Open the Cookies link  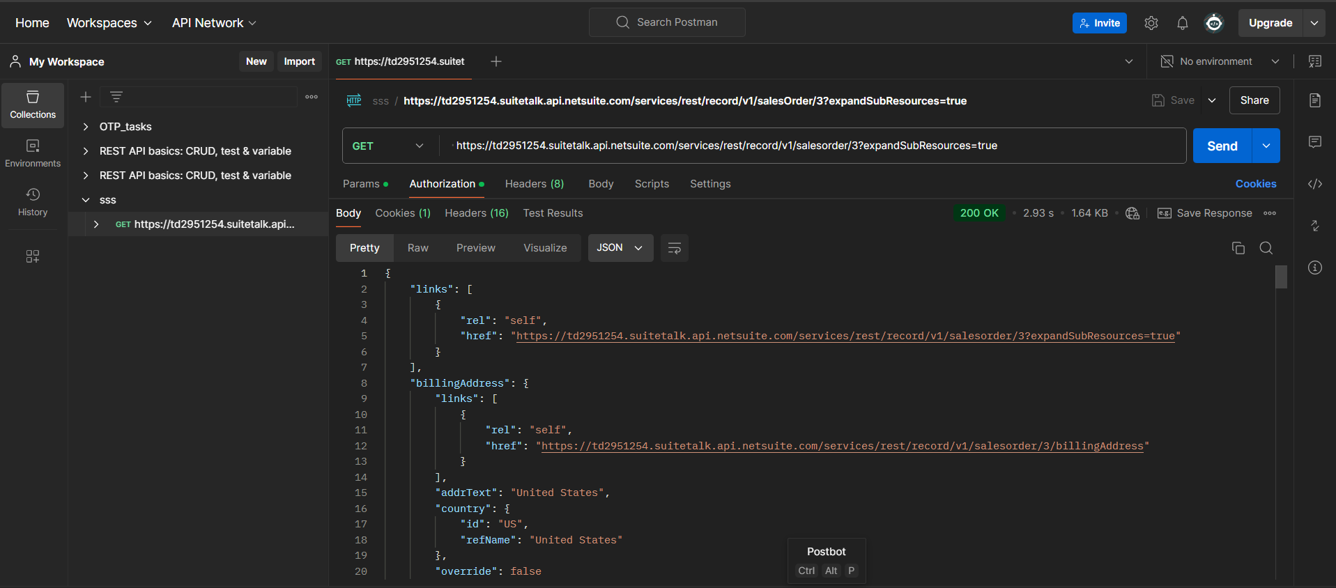(1255, 184)
